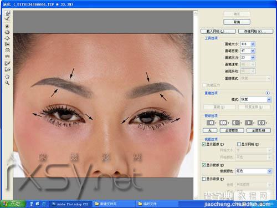Select the Reconstruct tool
This screenshot has width=277, height=208.
7,19
